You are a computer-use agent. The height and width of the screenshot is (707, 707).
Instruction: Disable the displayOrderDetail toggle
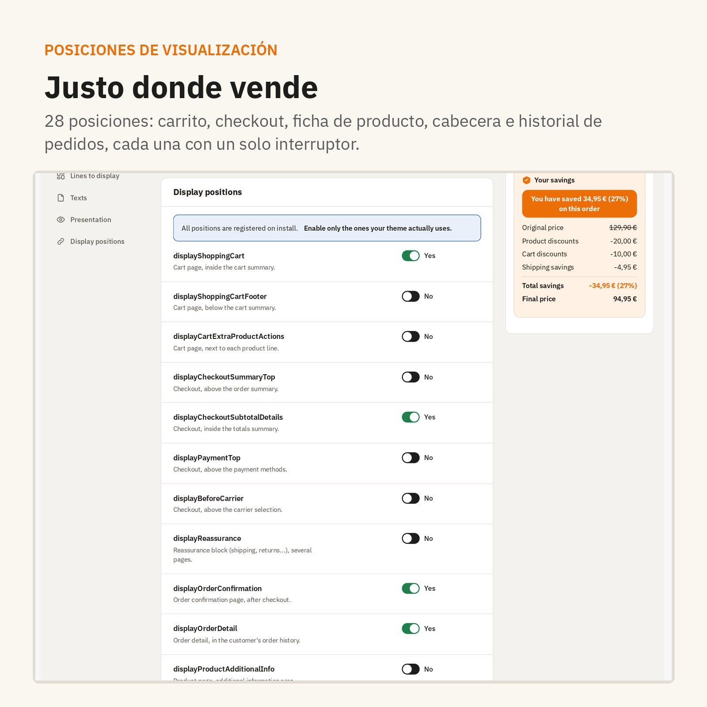pyautogui.click(x=411, y=629)
